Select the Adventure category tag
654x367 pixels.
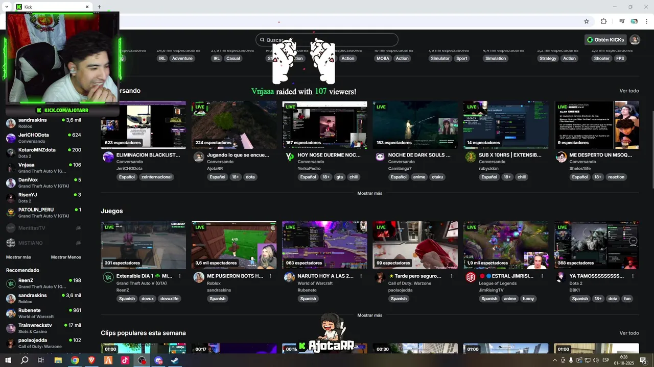[x=182, y=58]
